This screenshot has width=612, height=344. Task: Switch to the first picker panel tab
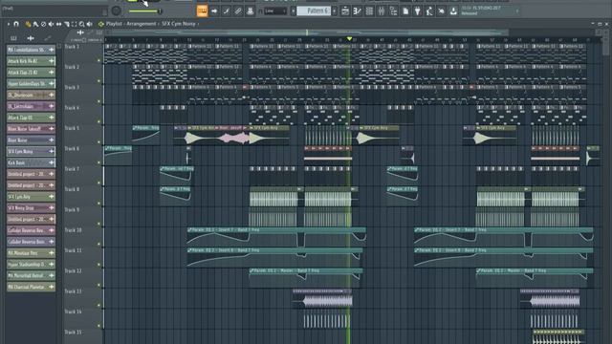pos(13,38)
